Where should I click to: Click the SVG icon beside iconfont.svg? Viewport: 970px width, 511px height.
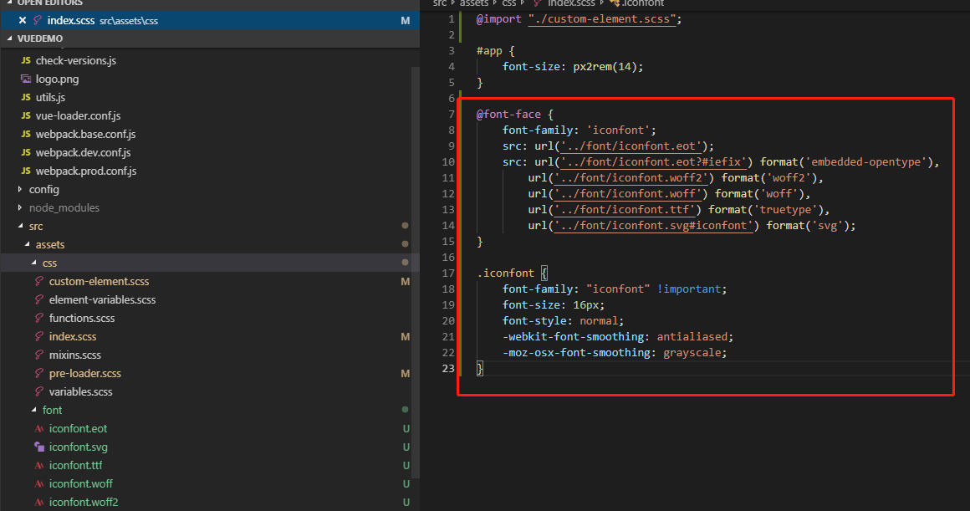(x=38, y=447)
